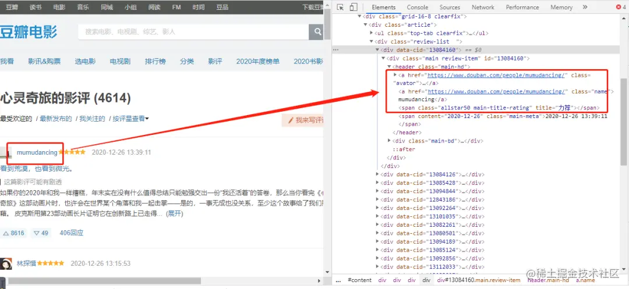Viewport: 629px width, 289px height.
Task: Collapse the review-list div node
Action: [x=372, y=42]
